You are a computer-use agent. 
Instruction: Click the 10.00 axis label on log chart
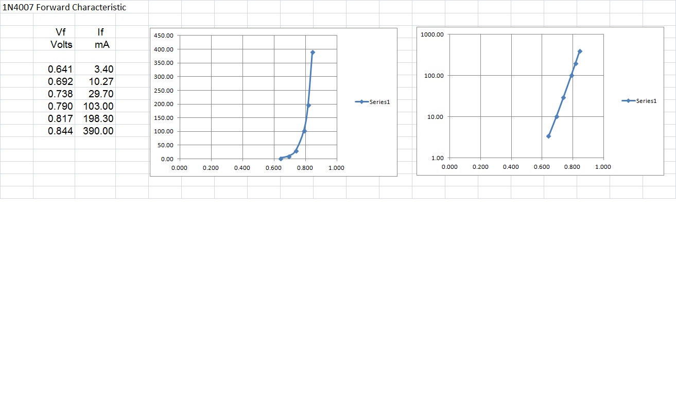[435, 117]
